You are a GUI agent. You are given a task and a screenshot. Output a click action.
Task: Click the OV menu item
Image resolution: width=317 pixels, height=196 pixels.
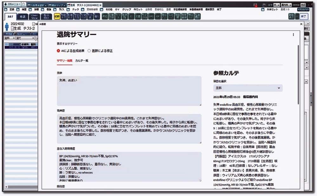coord(117,10)
